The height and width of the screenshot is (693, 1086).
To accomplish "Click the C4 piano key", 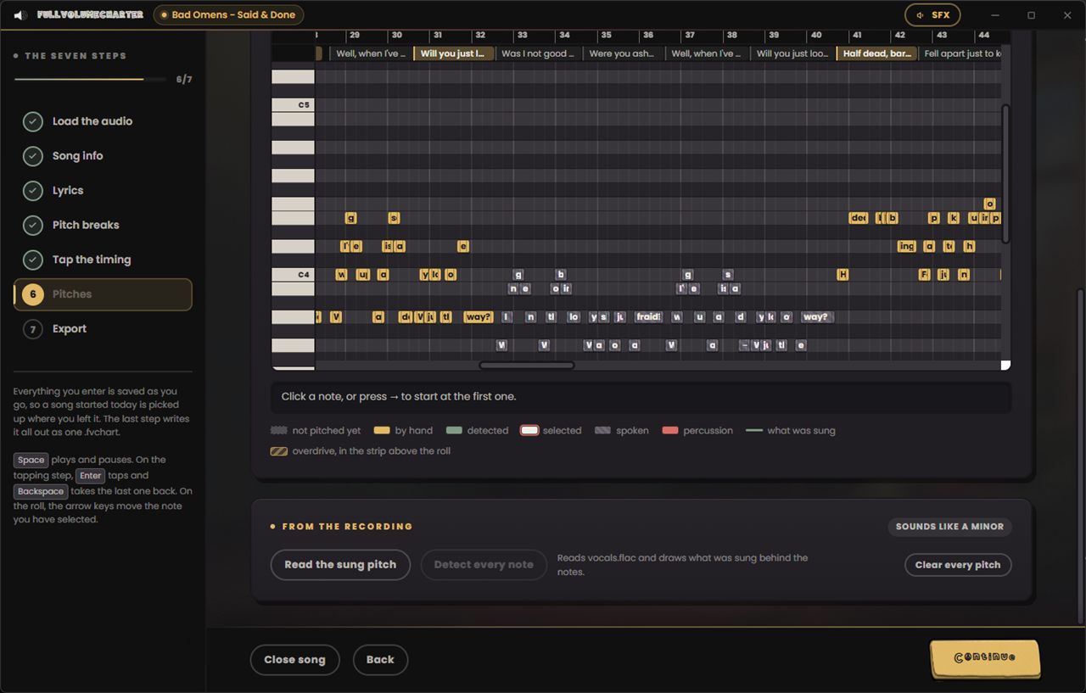I will click(293, 275).
